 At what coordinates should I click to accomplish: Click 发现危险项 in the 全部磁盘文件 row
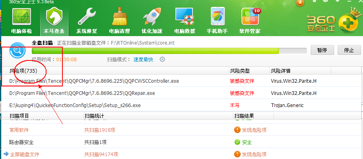pyautogui.click(x=254, y=154)
